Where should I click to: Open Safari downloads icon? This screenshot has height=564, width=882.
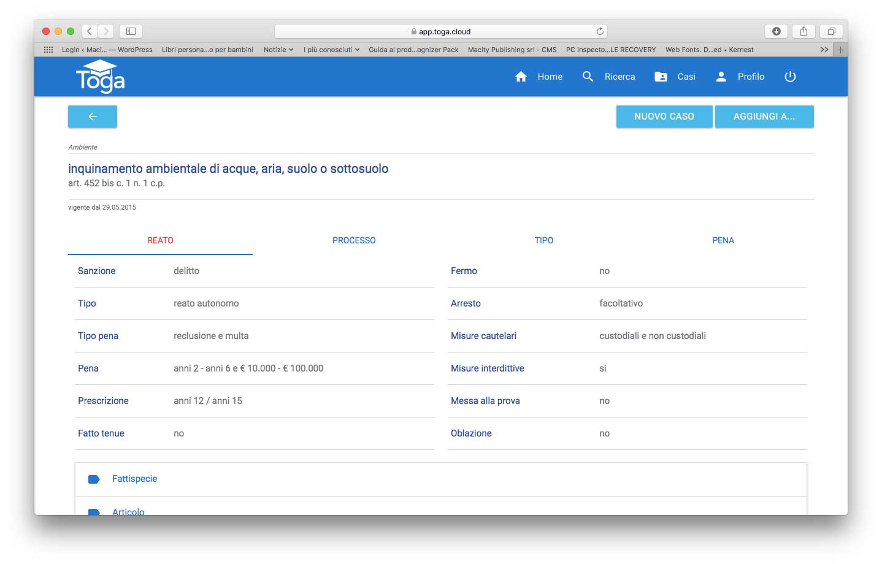tap(776, 31)
